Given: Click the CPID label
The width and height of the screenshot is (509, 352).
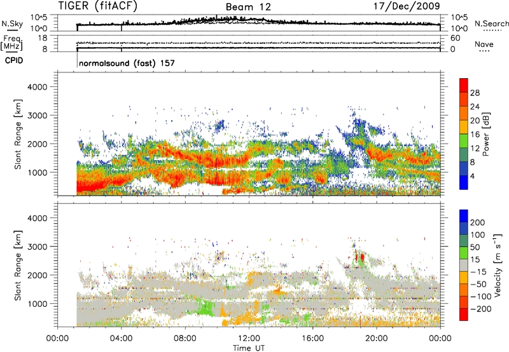Looking at the screenshot, I should pyautogui.click(x=14, y=60).
